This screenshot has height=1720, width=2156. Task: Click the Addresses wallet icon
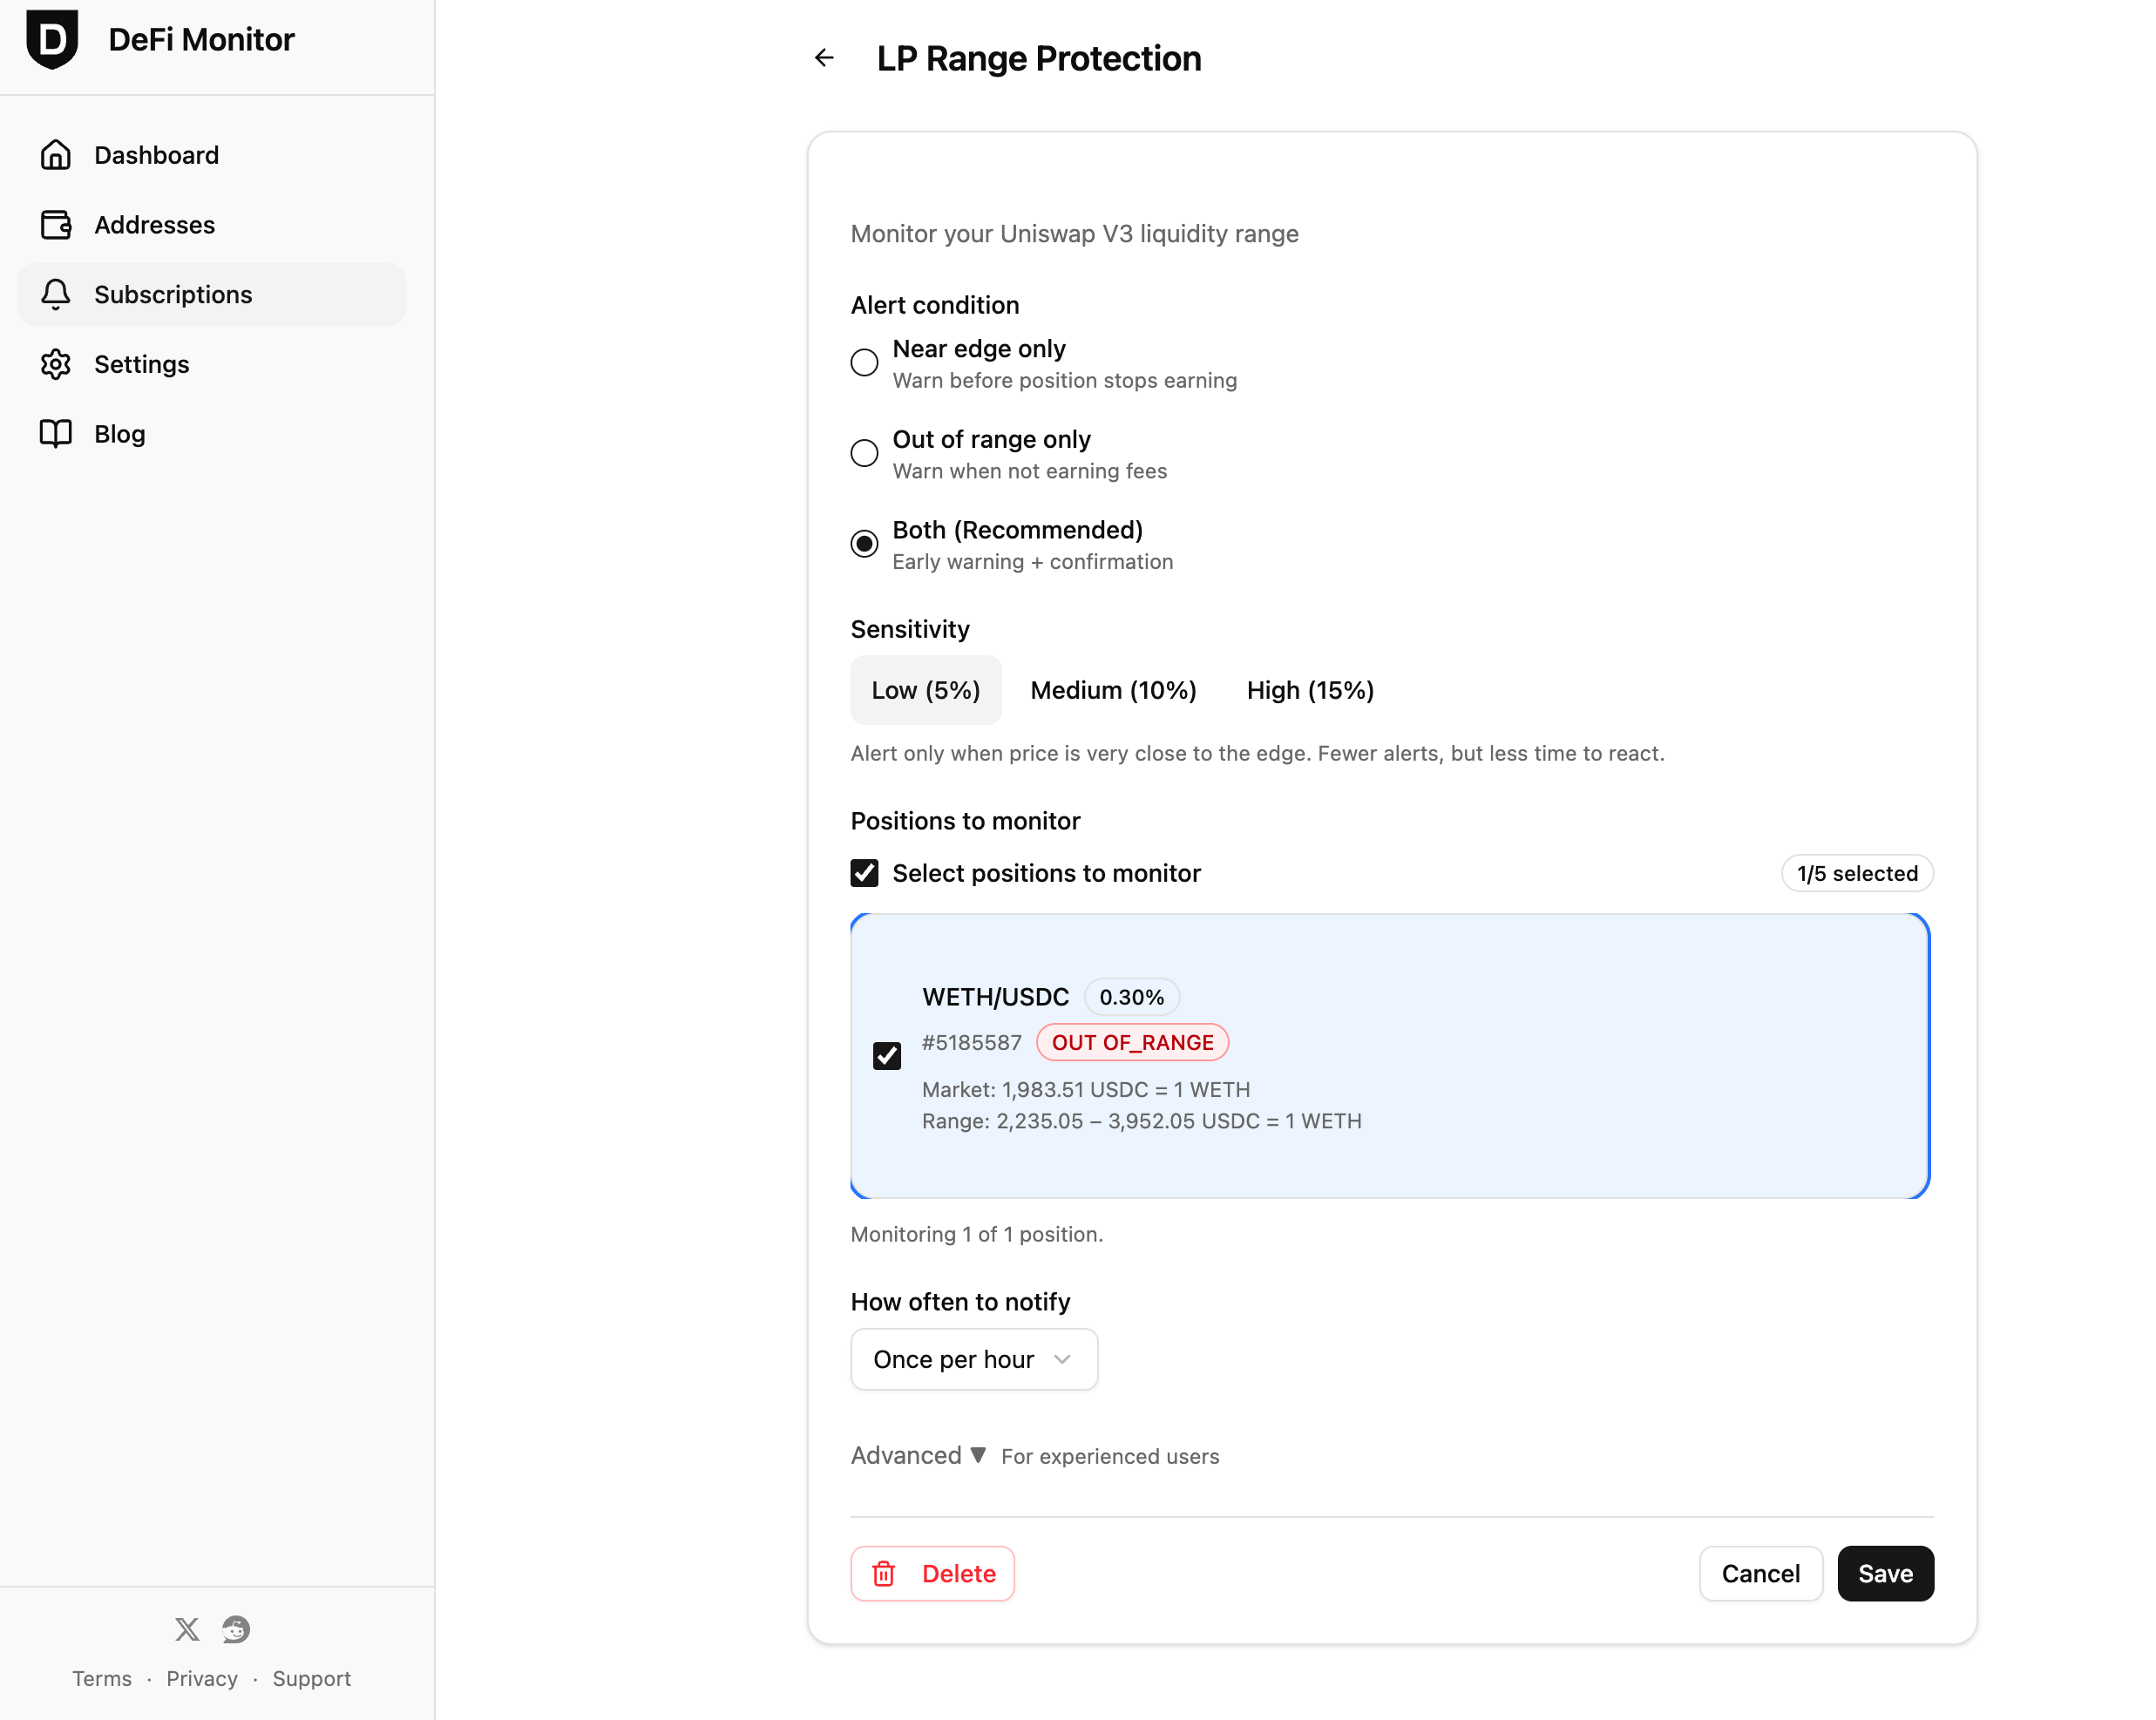(x=56, y=225)
